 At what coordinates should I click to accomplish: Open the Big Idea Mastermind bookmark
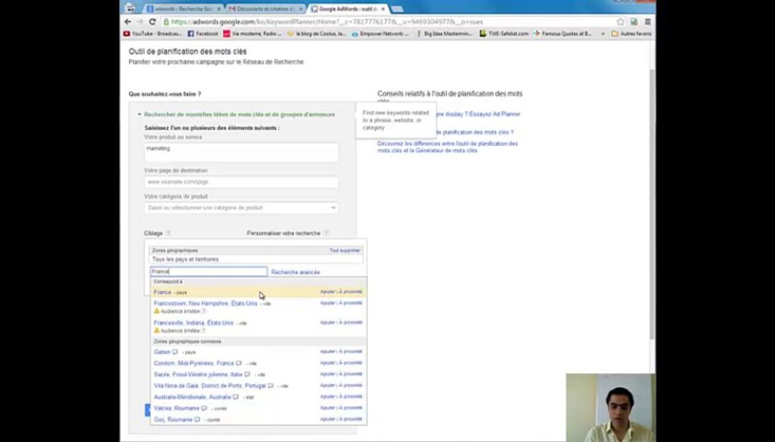tap(444, 34)
